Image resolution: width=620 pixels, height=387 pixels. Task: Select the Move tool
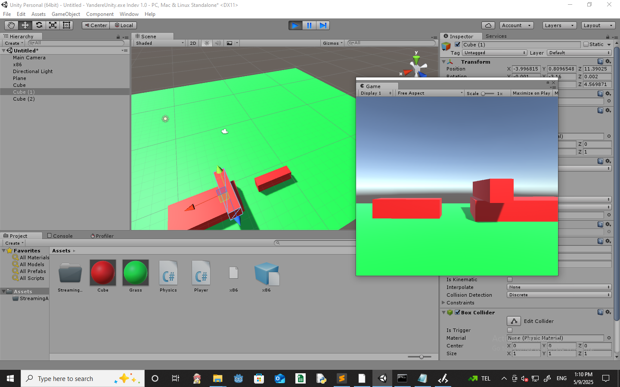pos(25,25)
